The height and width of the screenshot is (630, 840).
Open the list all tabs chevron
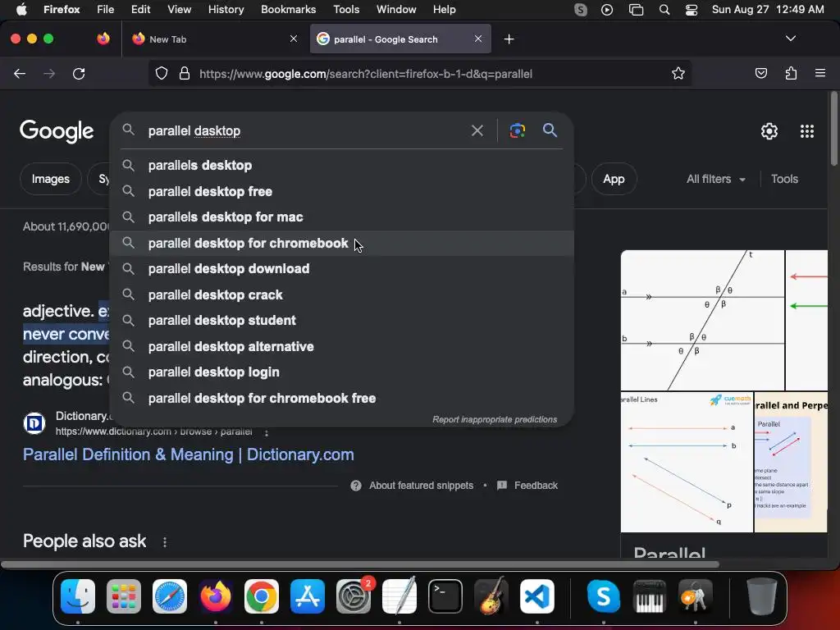click(x=790, y=39)
